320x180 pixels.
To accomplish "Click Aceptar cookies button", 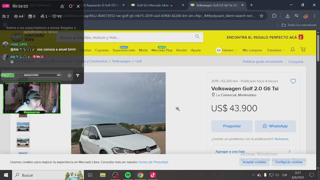I will [x=254, y=162].
